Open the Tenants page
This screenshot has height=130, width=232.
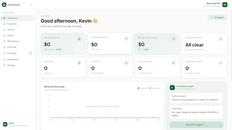pos(18,30)
